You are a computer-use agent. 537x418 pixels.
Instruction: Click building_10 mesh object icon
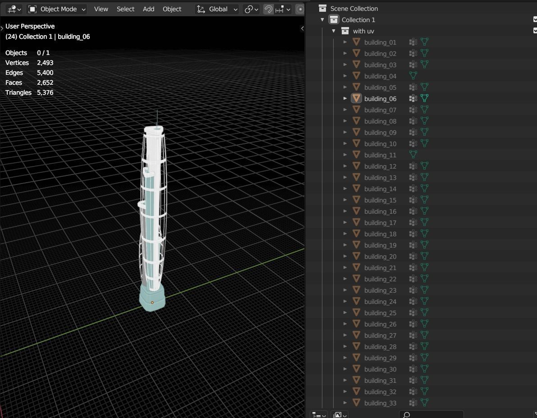(356, 143)
